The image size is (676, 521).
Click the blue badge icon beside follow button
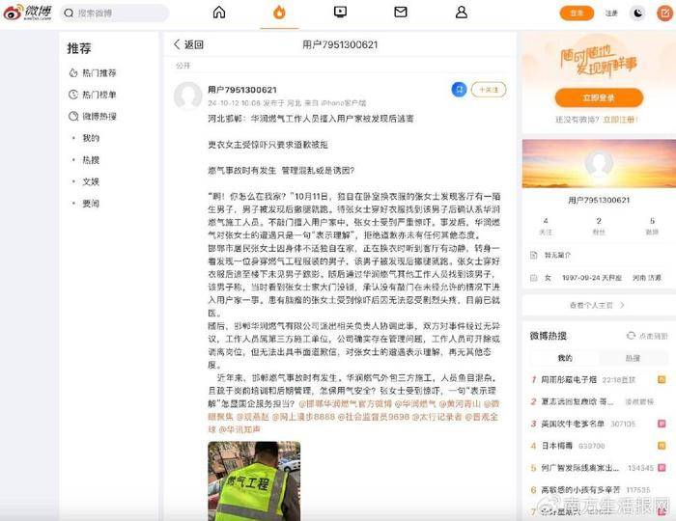(459, 89)
